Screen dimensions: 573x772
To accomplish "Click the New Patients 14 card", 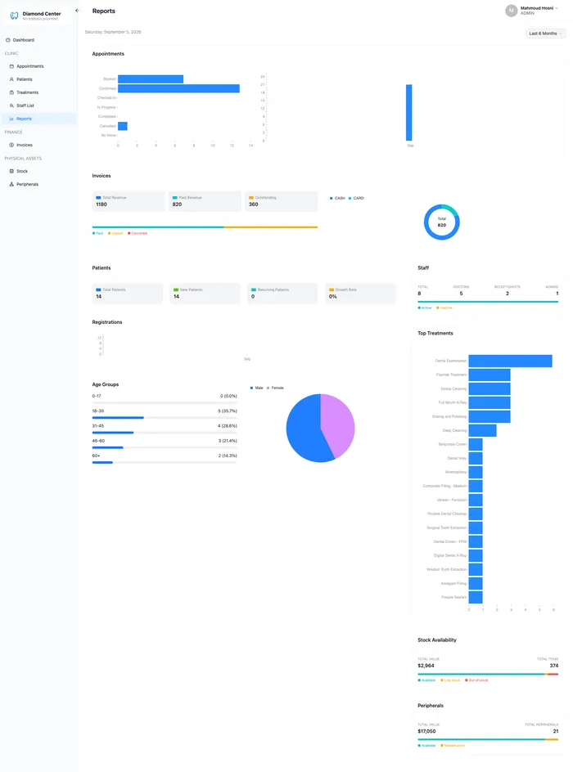I will point(205,294).
